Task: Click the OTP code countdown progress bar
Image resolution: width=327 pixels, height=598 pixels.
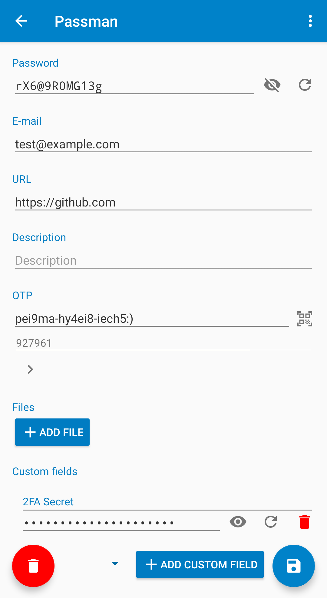Action: click(163, 350)
